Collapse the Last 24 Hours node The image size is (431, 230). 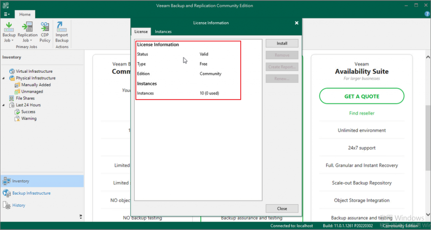3,105
